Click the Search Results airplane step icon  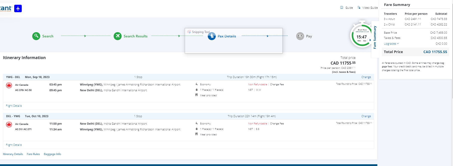point(118,36)
